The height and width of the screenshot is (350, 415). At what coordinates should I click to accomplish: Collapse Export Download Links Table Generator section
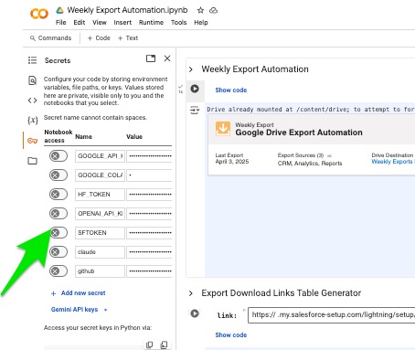coord(191,293)
